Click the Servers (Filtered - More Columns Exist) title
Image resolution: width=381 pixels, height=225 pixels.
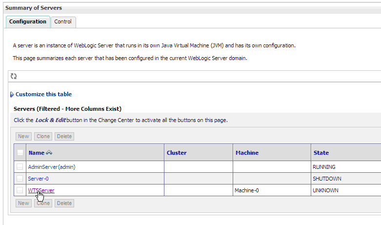click(67, 109)
